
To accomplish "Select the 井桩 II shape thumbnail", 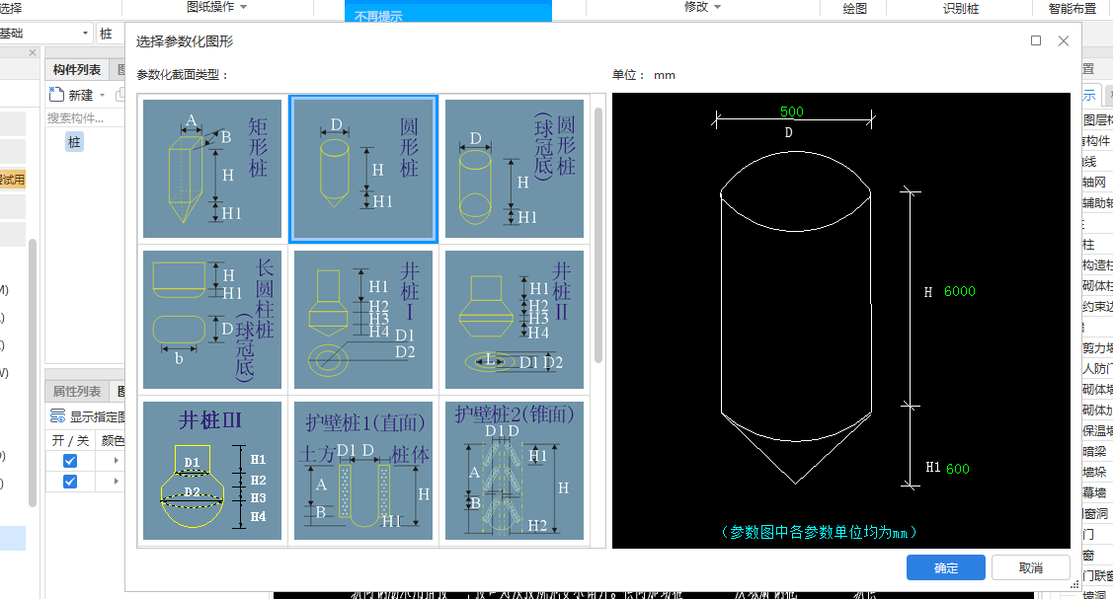I will 514,320.
